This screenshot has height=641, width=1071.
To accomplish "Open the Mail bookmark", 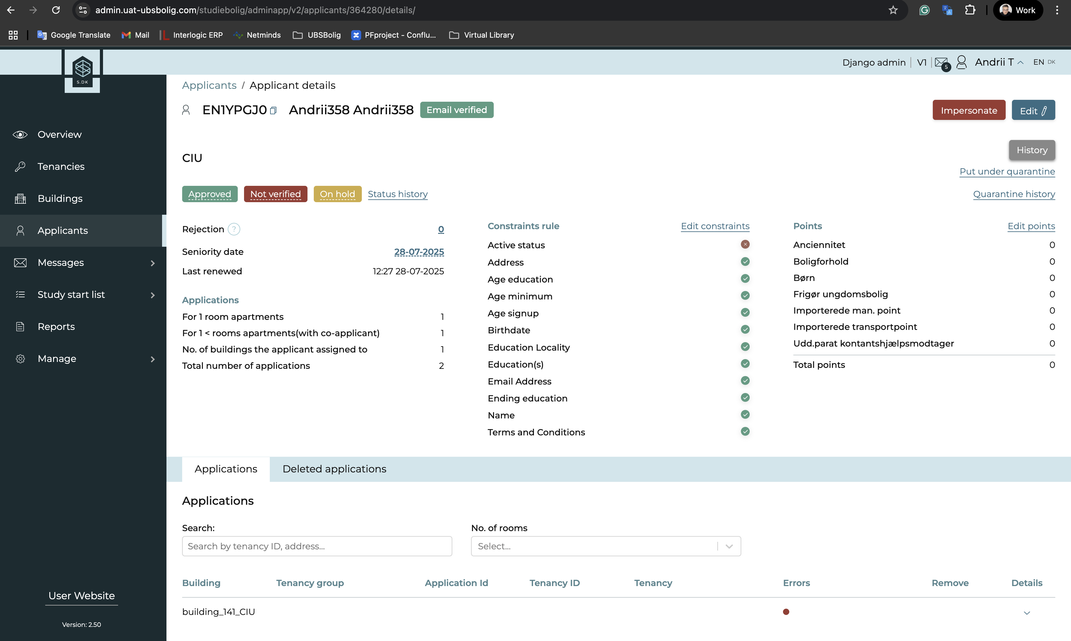I will tap(135, 35).
